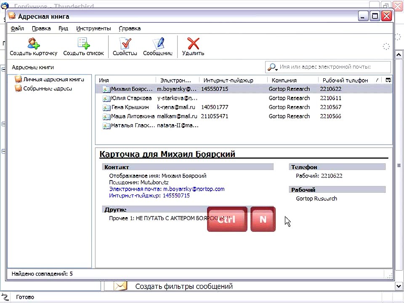Click contact card icon beside Юлия Старкова
This screenshot has width=404, height=303.
[x=106, y=98]
